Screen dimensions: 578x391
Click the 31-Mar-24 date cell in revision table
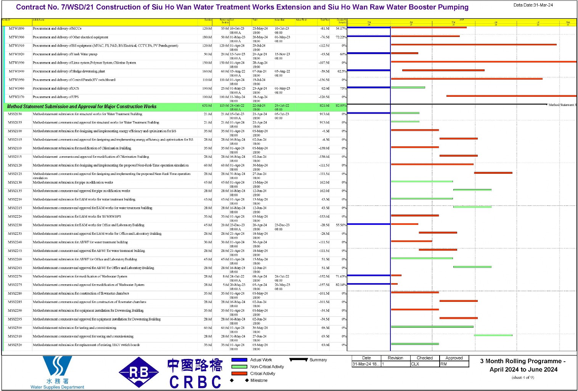tap(366, 364)
